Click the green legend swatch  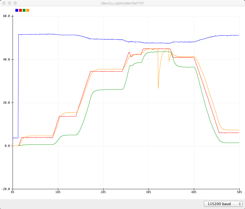tap(24, 10)
